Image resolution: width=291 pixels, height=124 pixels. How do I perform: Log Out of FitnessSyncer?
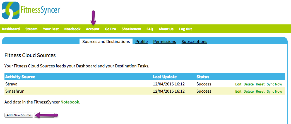pyautogui.click(x=186, y=29)
